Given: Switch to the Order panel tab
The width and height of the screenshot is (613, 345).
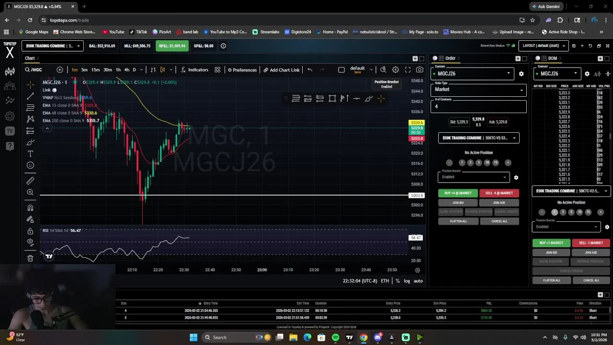Looking at the screenshot, I should 450,58.
